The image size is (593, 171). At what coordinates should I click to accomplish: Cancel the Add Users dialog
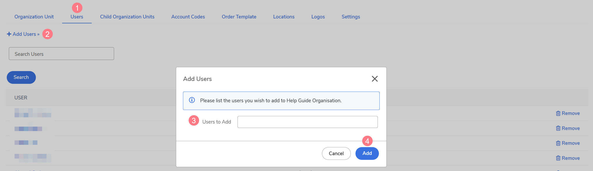336,153
